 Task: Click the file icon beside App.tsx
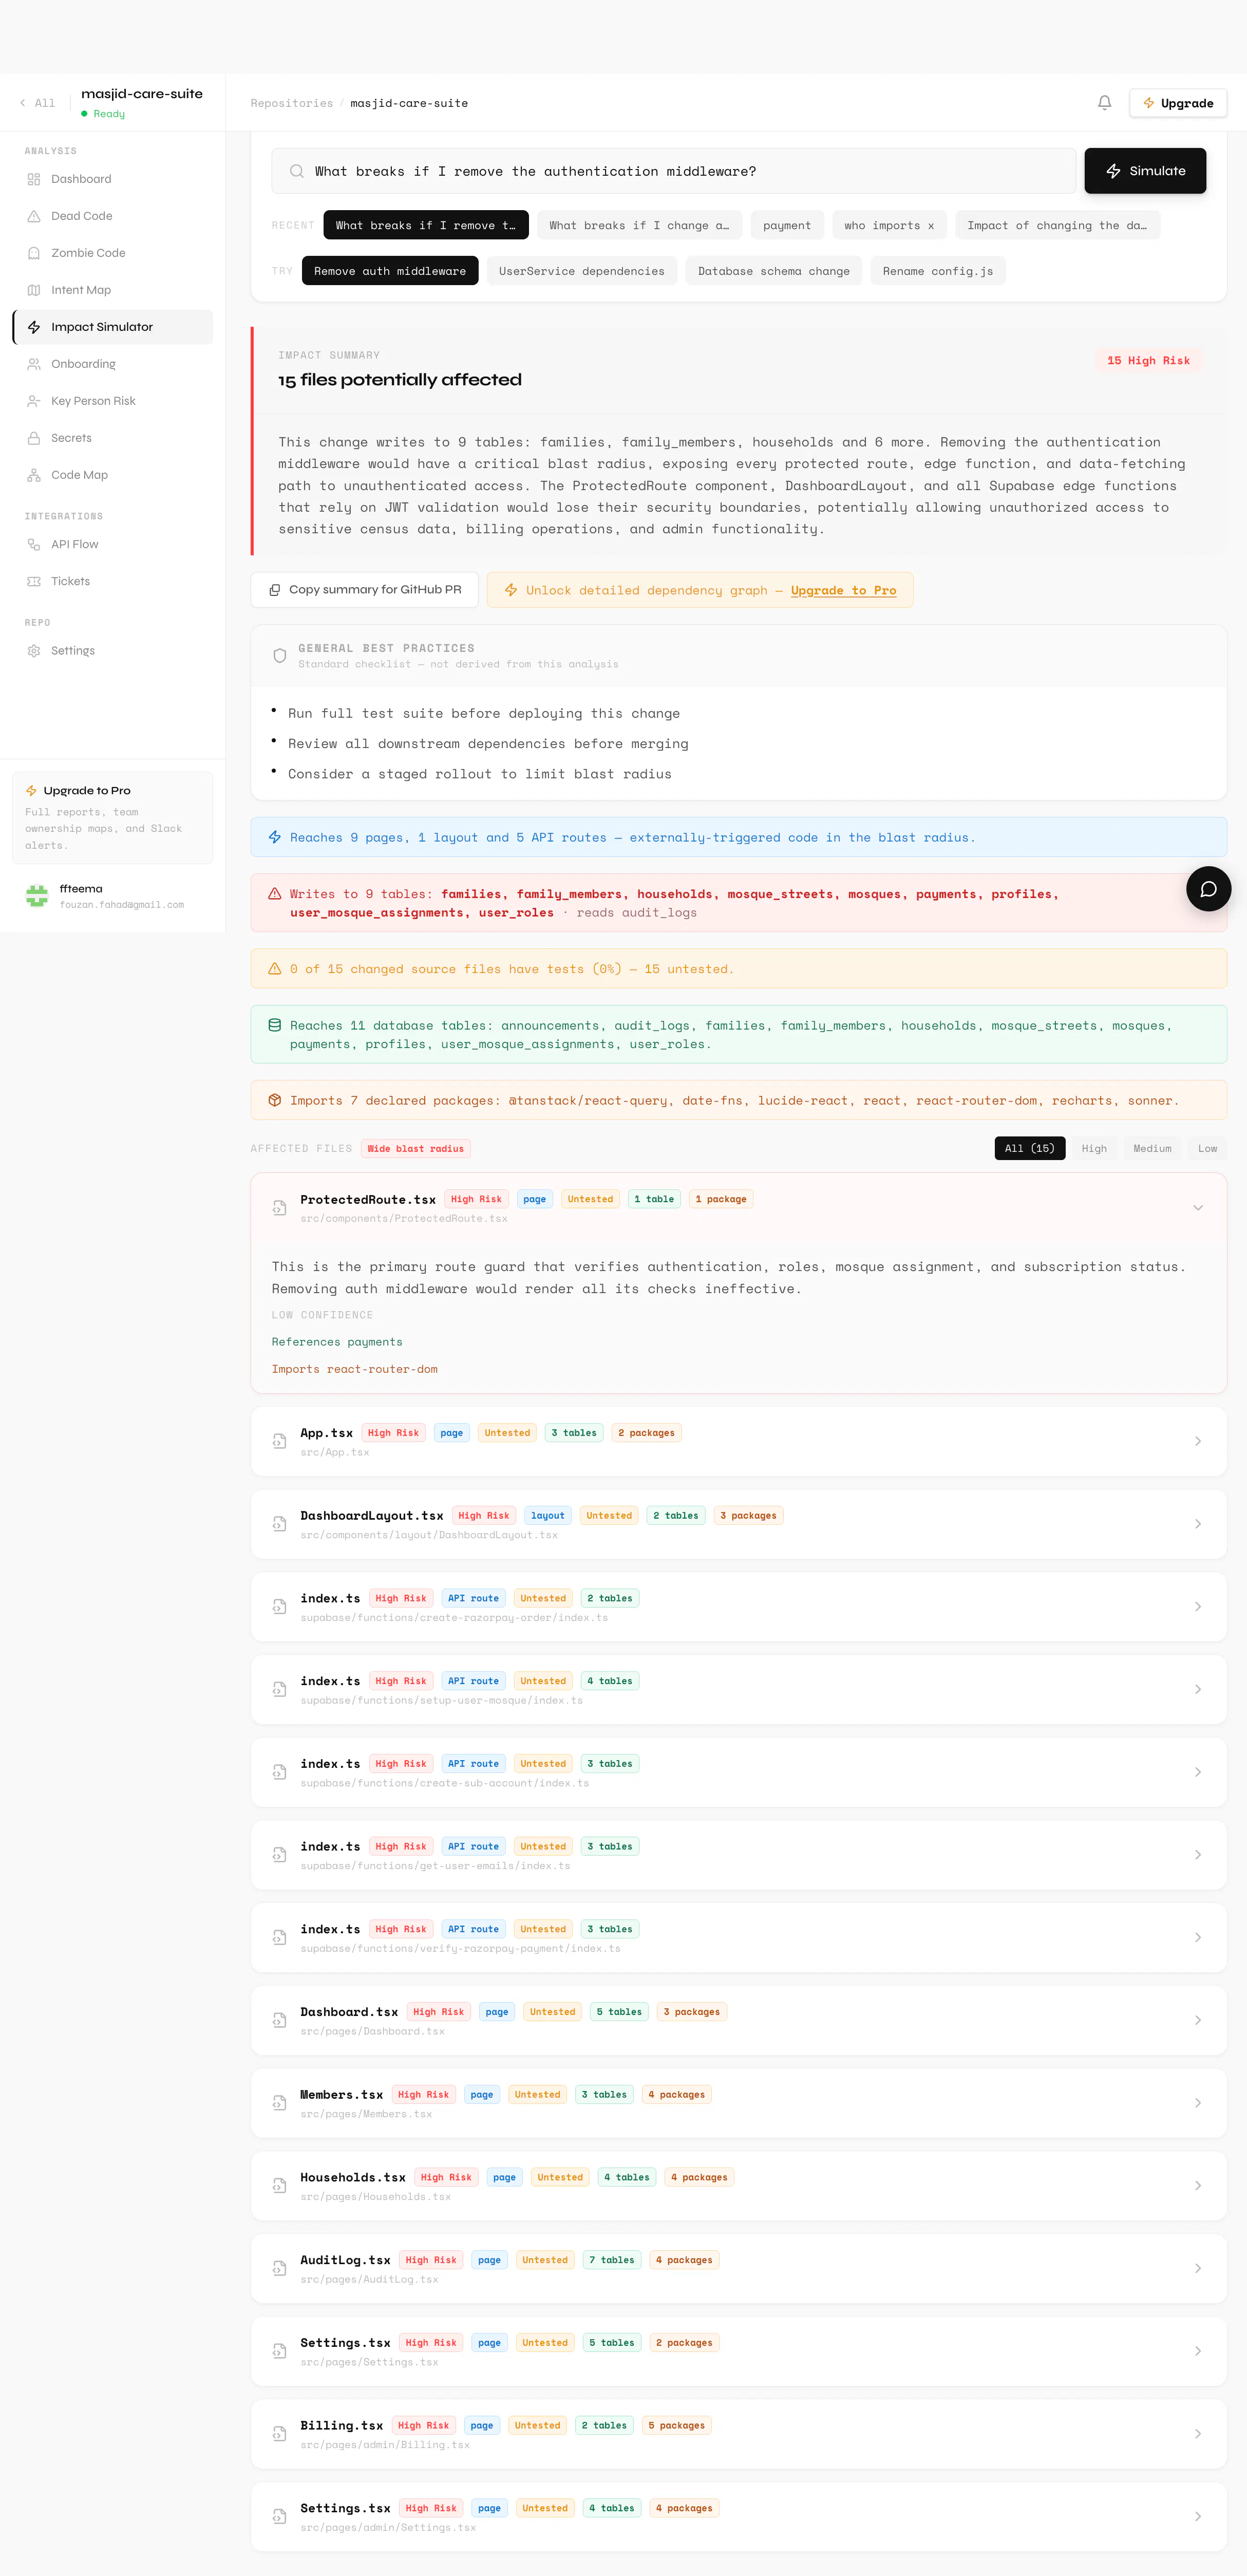point(280,1441)
